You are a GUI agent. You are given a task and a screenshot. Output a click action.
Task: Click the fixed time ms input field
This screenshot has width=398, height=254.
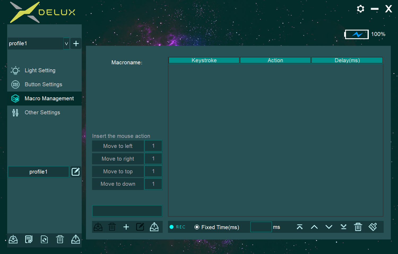tap(261, 227)
